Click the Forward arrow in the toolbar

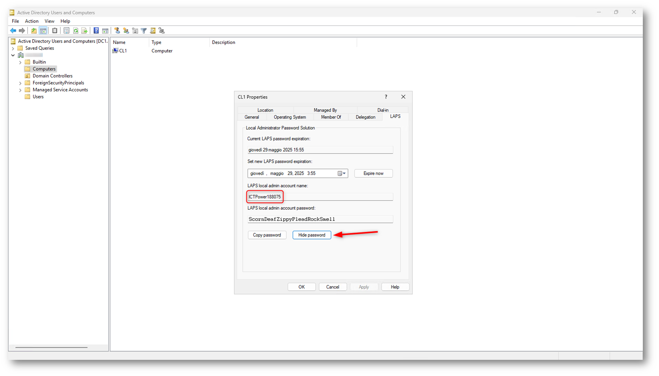pos(22,31)
